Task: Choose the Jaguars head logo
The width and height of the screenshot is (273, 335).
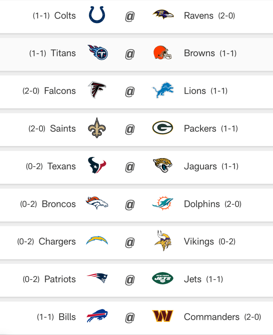Action: 162,166
